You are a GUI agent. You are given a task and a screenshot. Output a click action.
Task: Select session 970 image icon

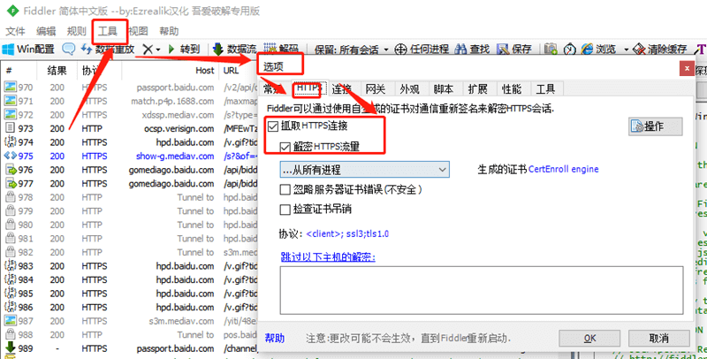click(x=10, y=87)
